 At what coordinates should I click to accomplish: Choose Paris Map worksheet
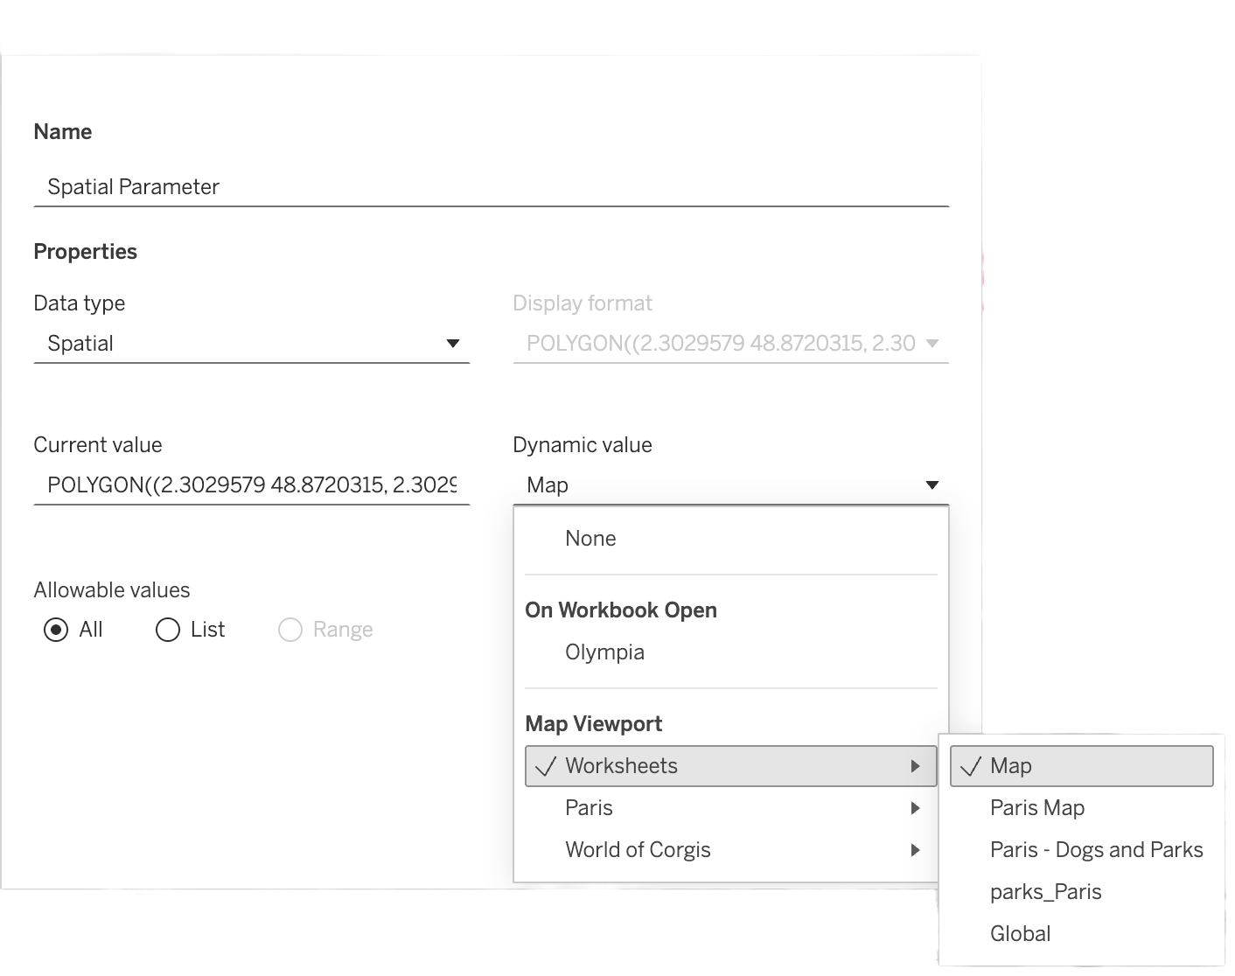(x=1036, y=808)
